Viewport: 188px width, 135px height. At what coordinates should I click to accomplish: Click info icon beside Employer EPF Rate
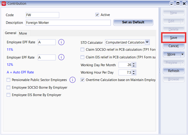pos(61,57)
